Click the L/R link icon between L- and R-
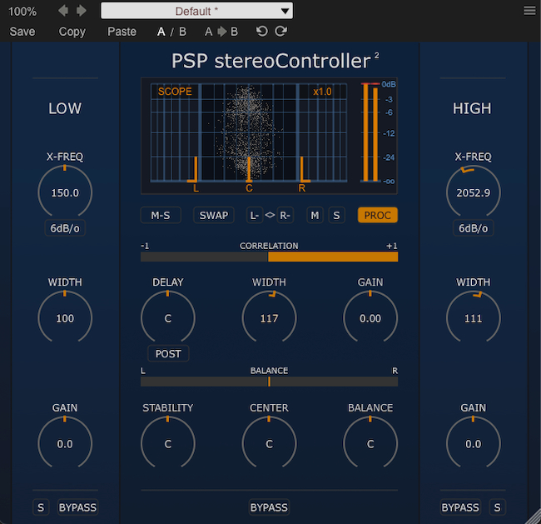 point(269,215)
